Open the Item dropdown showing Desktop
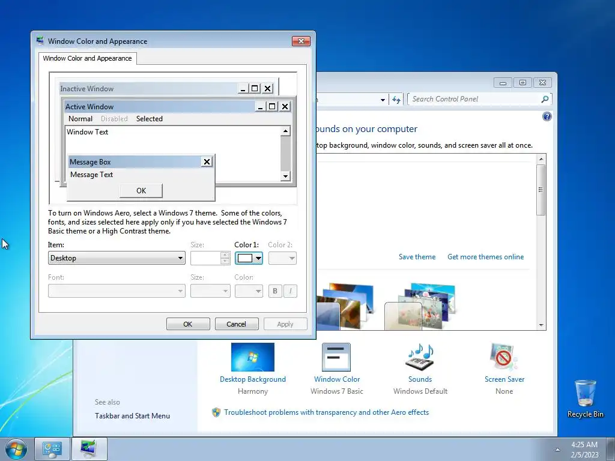The height and width of the screenshot is (461, 615). click(x=117, y=258)
